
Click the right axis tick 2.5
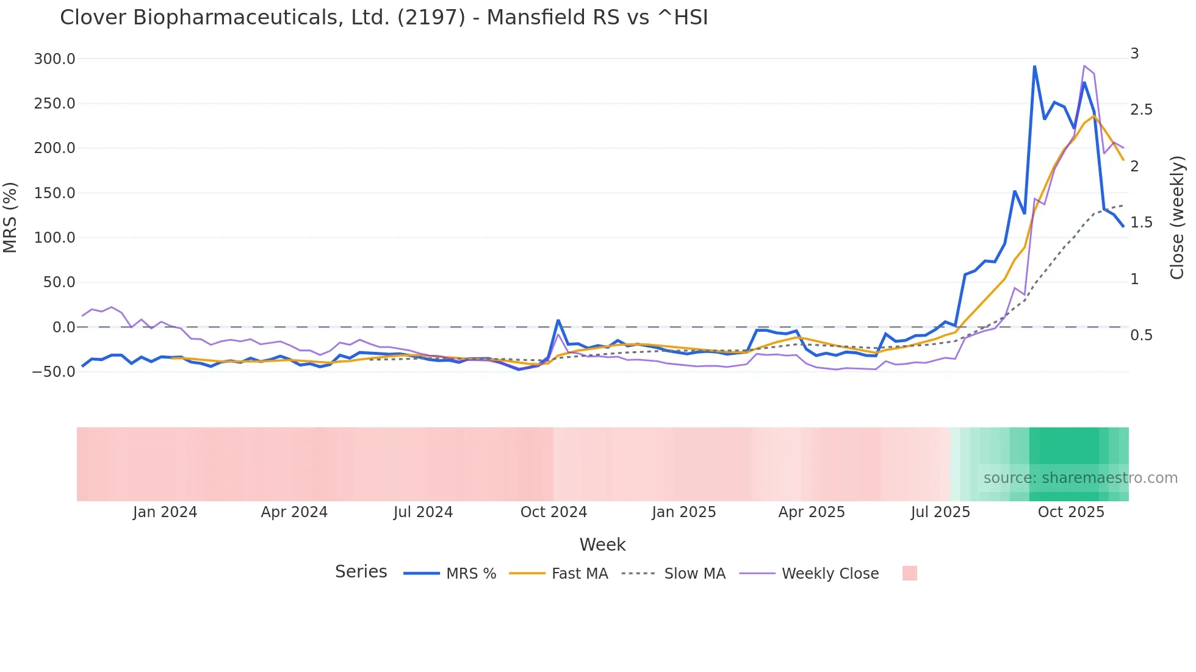[1142, 110]
